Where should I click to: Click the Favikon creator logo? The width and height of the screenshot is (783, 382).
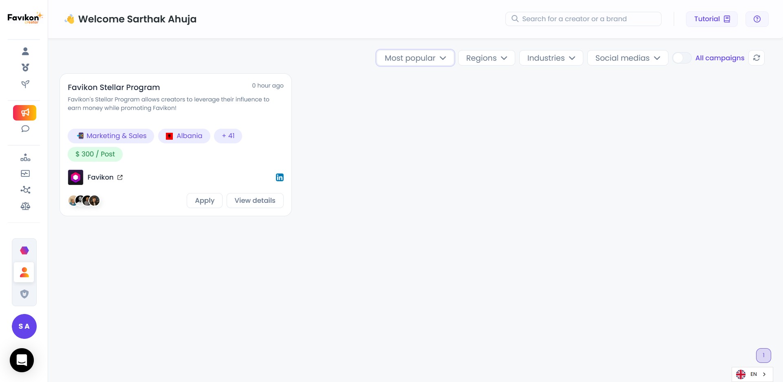point(25,18)
